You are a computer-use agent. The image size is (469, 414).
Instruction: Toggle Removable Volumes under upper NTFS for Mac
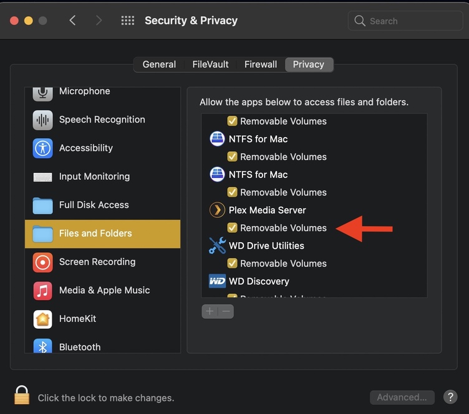233,156
